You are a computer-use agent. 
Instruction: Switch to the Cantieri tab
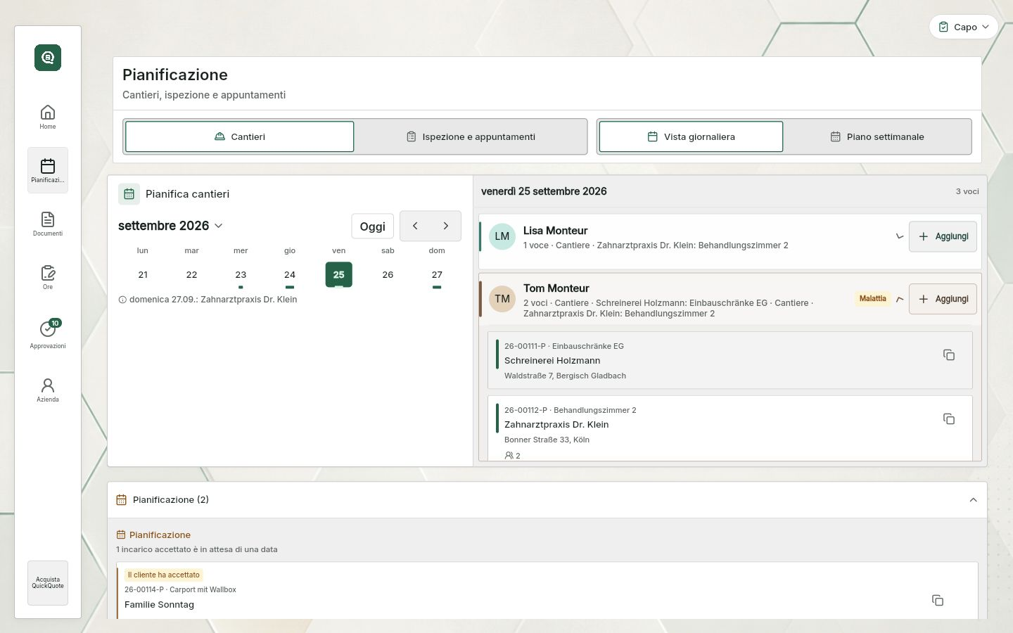[x=239, y=136]
